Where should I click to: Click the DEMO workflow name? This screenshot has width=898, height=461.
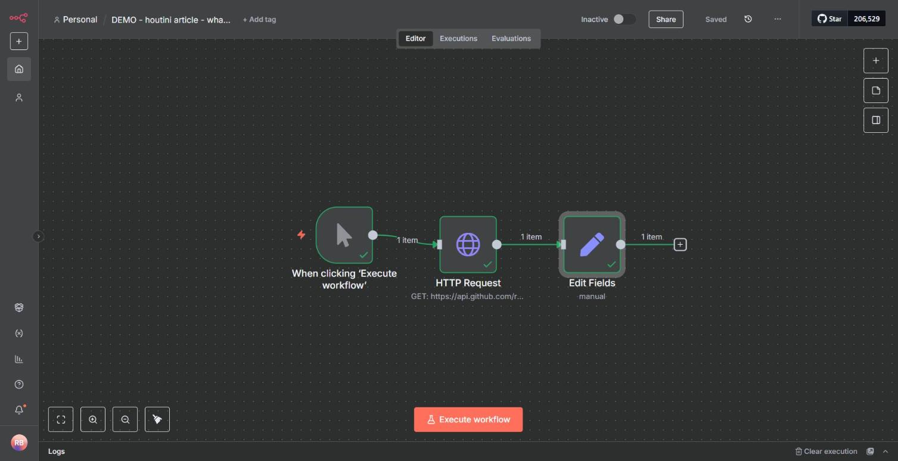[x=170, y=20]
